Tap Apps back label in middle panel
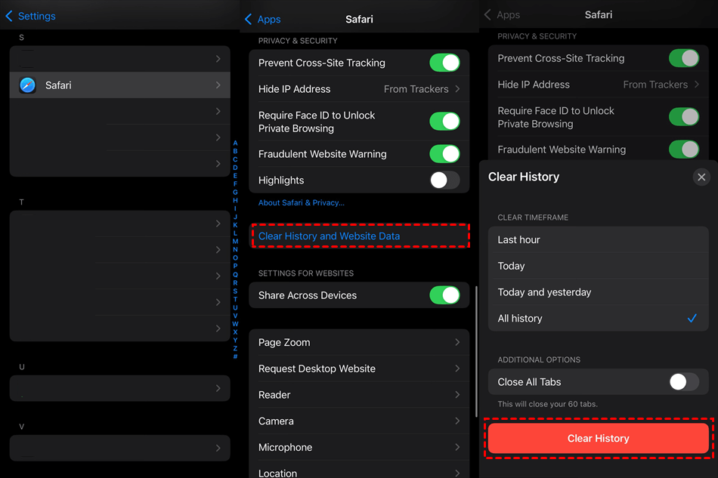 pyautogui.click(x=269, y=19)
